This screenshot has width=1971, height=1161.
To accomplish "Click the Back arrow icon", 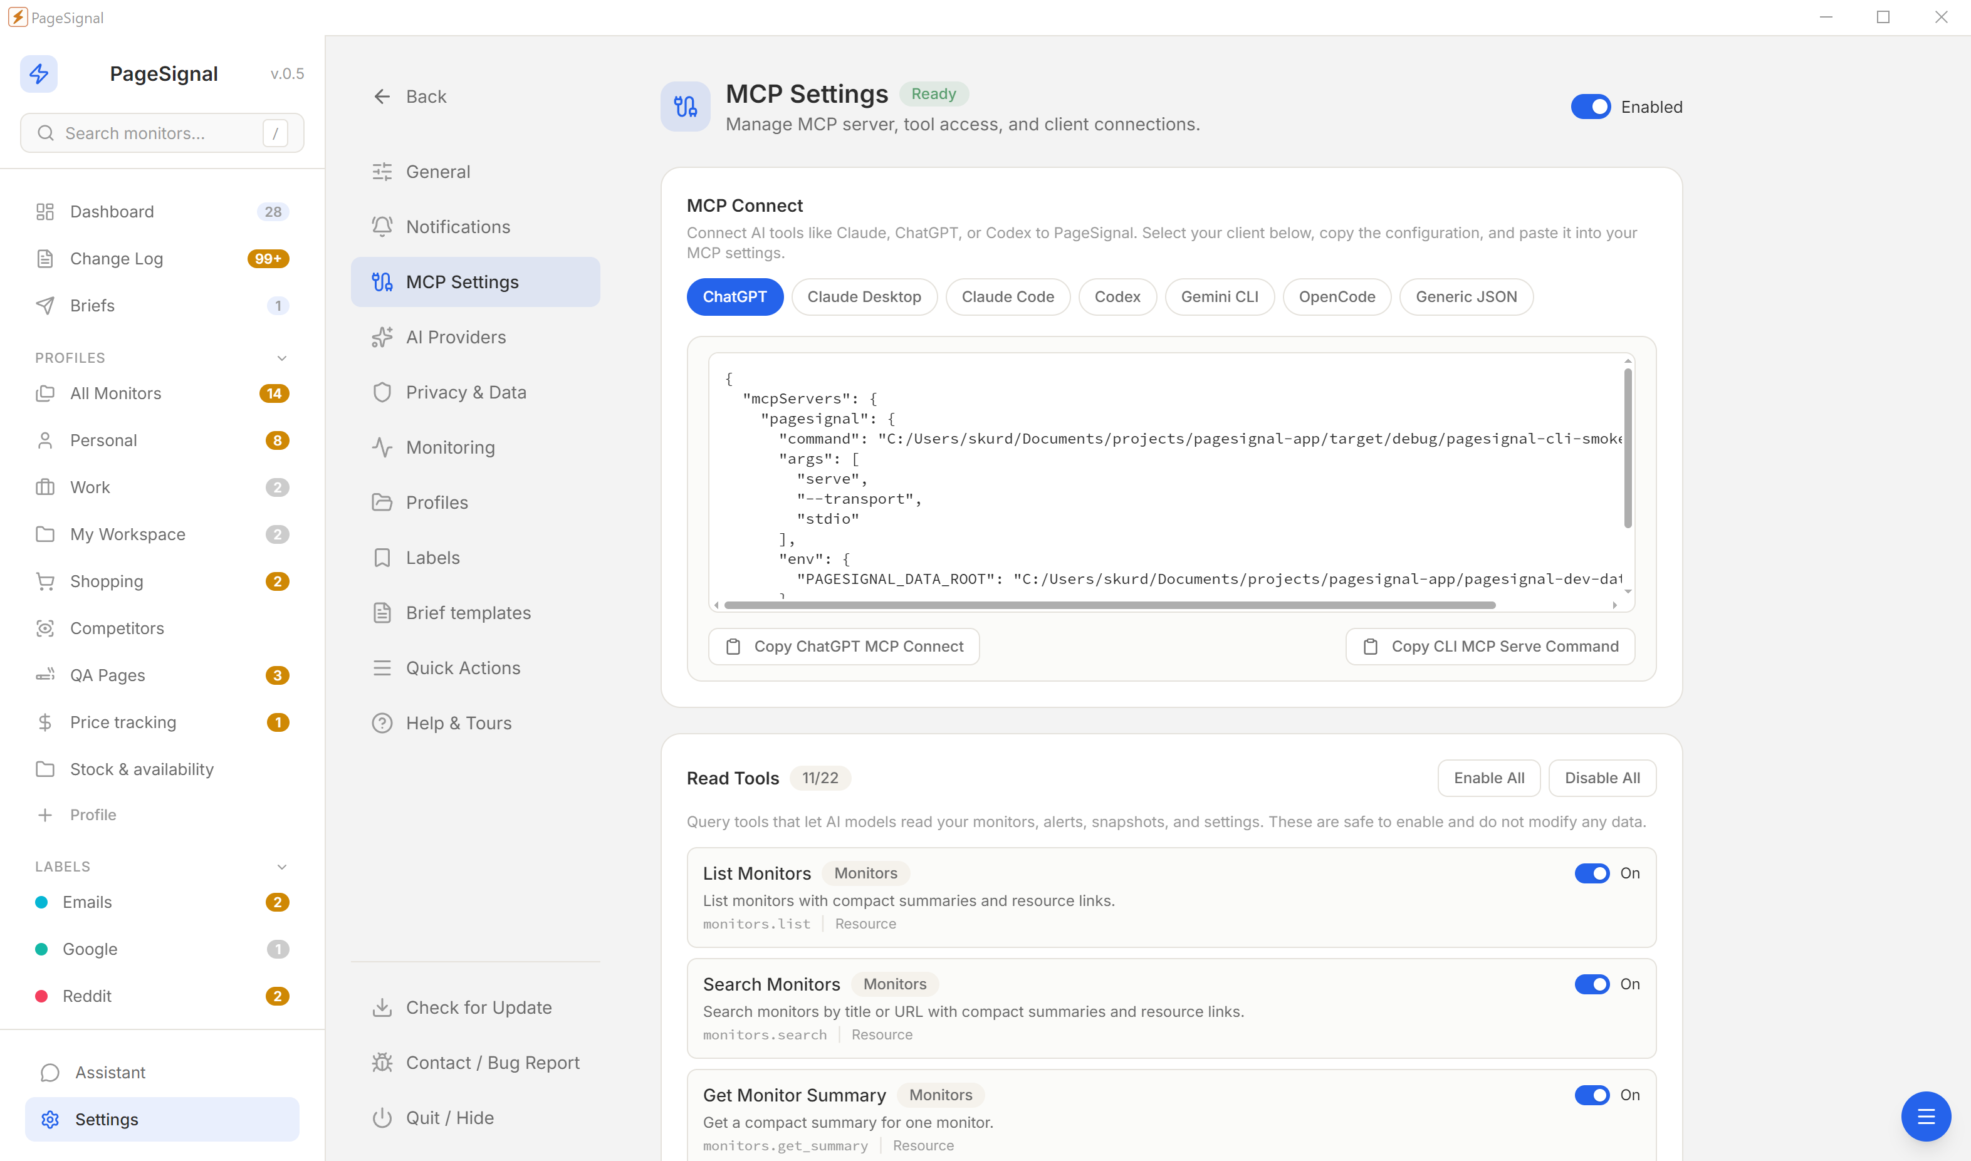I will point(382,96).
